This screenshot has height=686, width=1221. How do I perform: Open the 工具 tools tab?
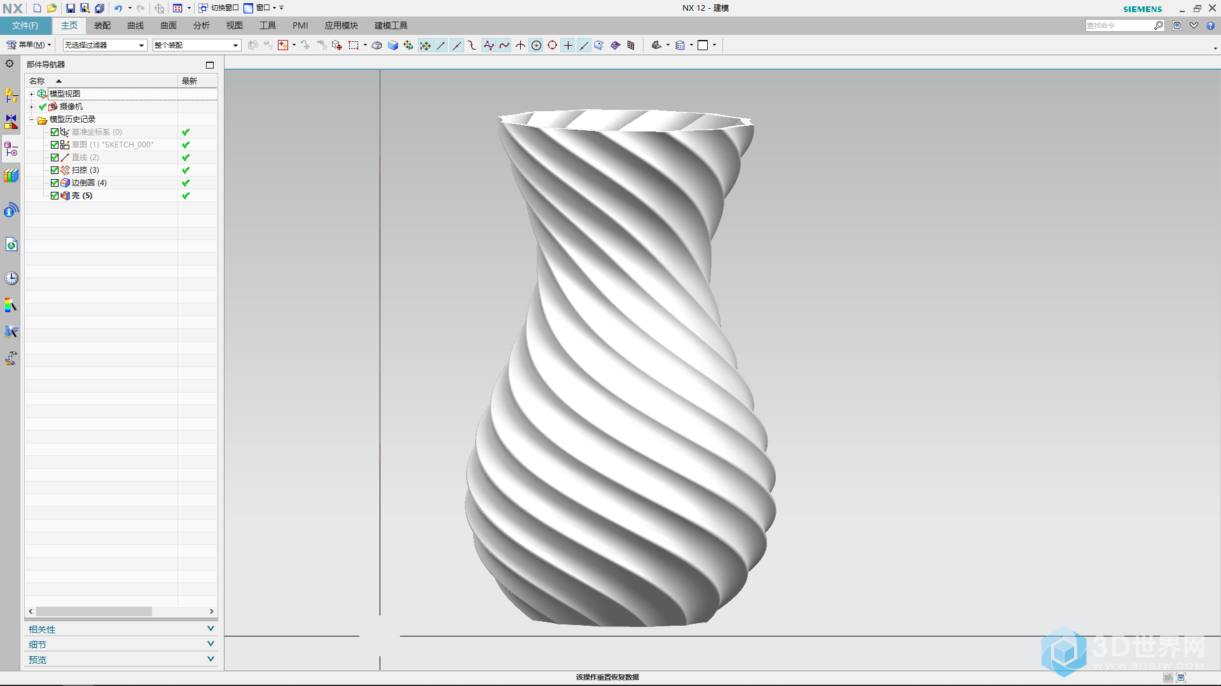[x=268, y=25]
